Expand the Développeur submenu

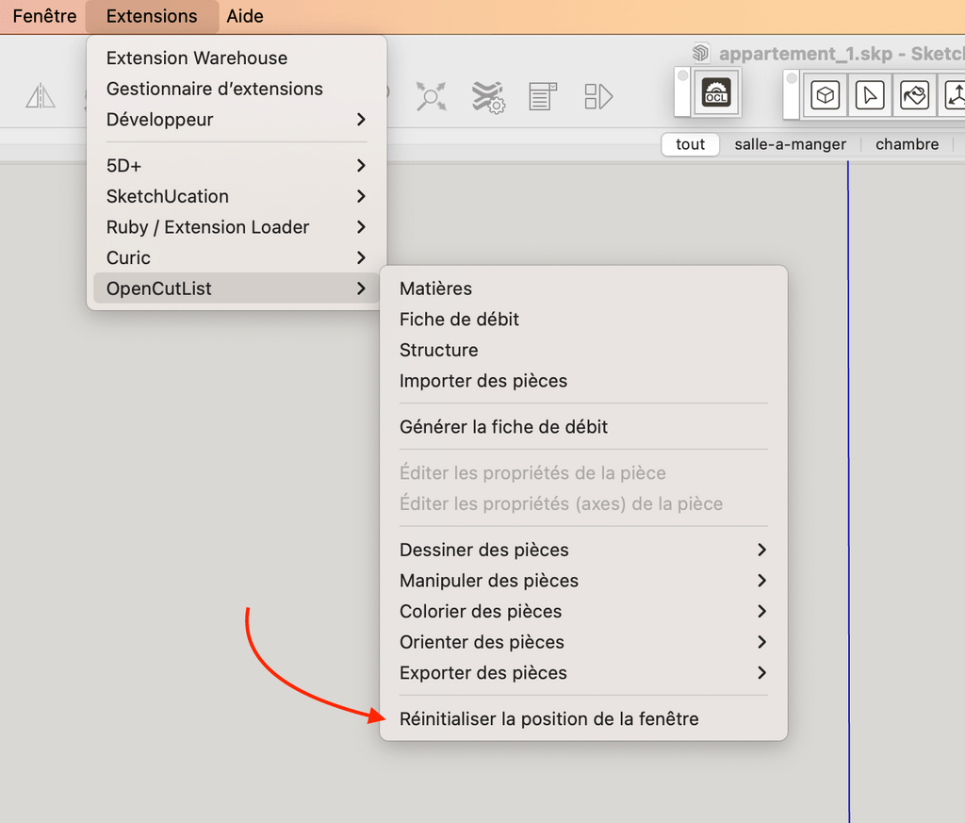[237, 120]
